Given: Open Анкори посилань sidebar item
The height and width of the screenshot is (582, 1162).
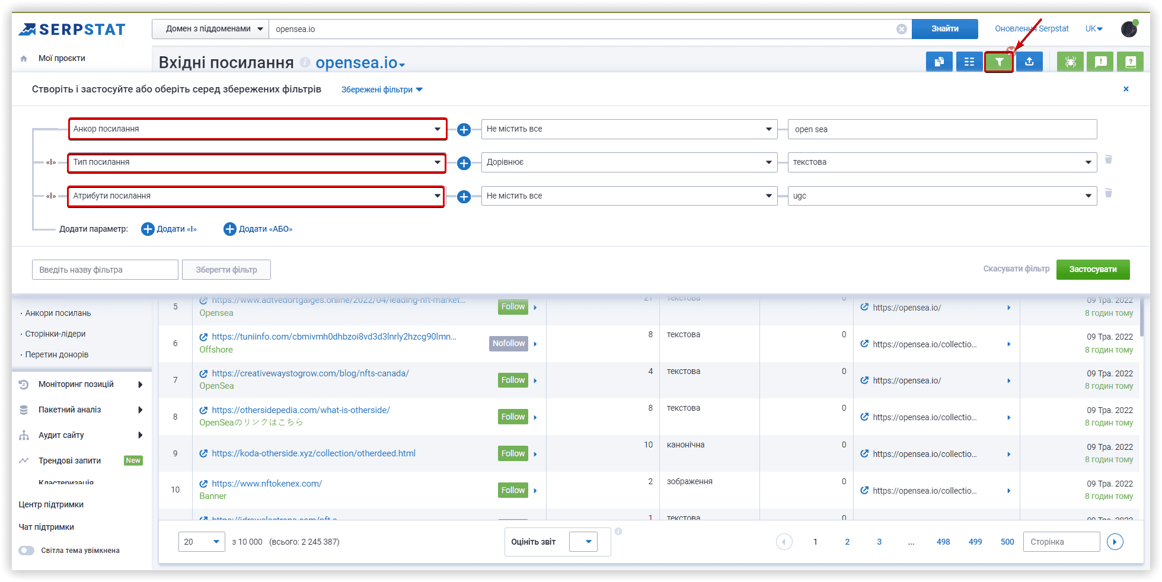Looking at the screenshot, I should click(x=58, y=313).
